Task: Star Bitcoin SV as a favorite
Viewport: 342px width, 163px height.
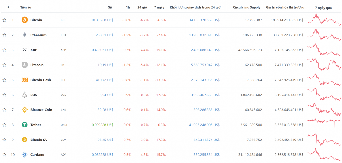Action: (x=4, y=140)
